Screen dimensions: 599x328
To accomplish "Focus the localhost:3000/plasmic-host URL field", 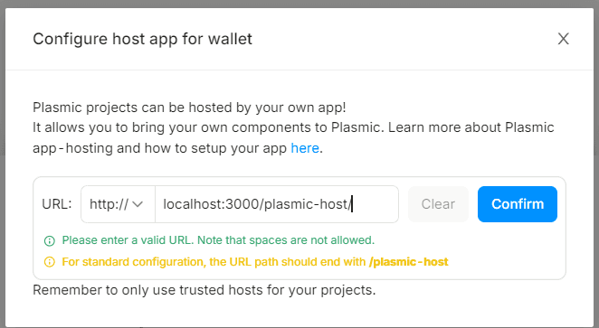I will pyautogui.click(x=277, y=204).
